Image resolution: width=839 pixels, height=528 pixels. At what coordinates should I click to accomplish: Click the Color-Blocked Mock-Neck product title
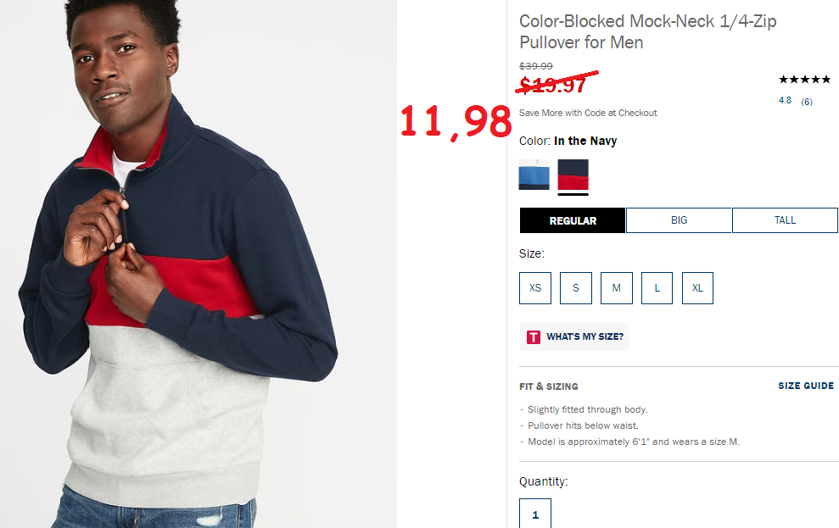647,31
